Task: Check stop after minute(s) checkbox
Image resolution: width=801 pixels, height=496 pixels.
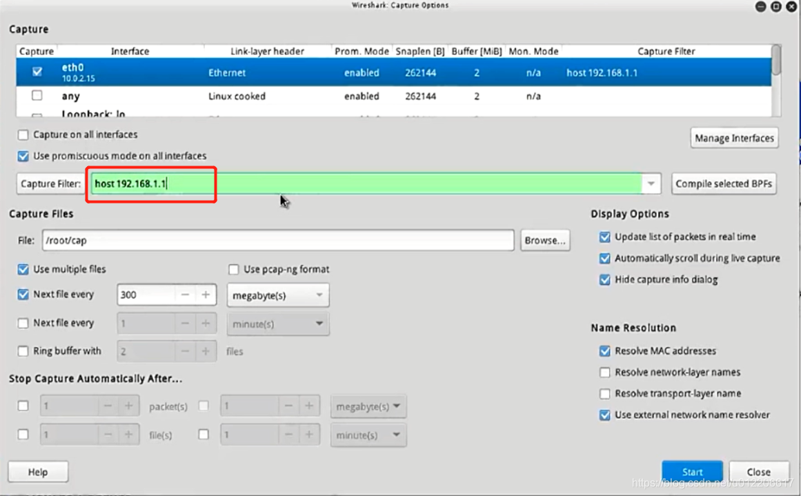Action: (204, 434)
